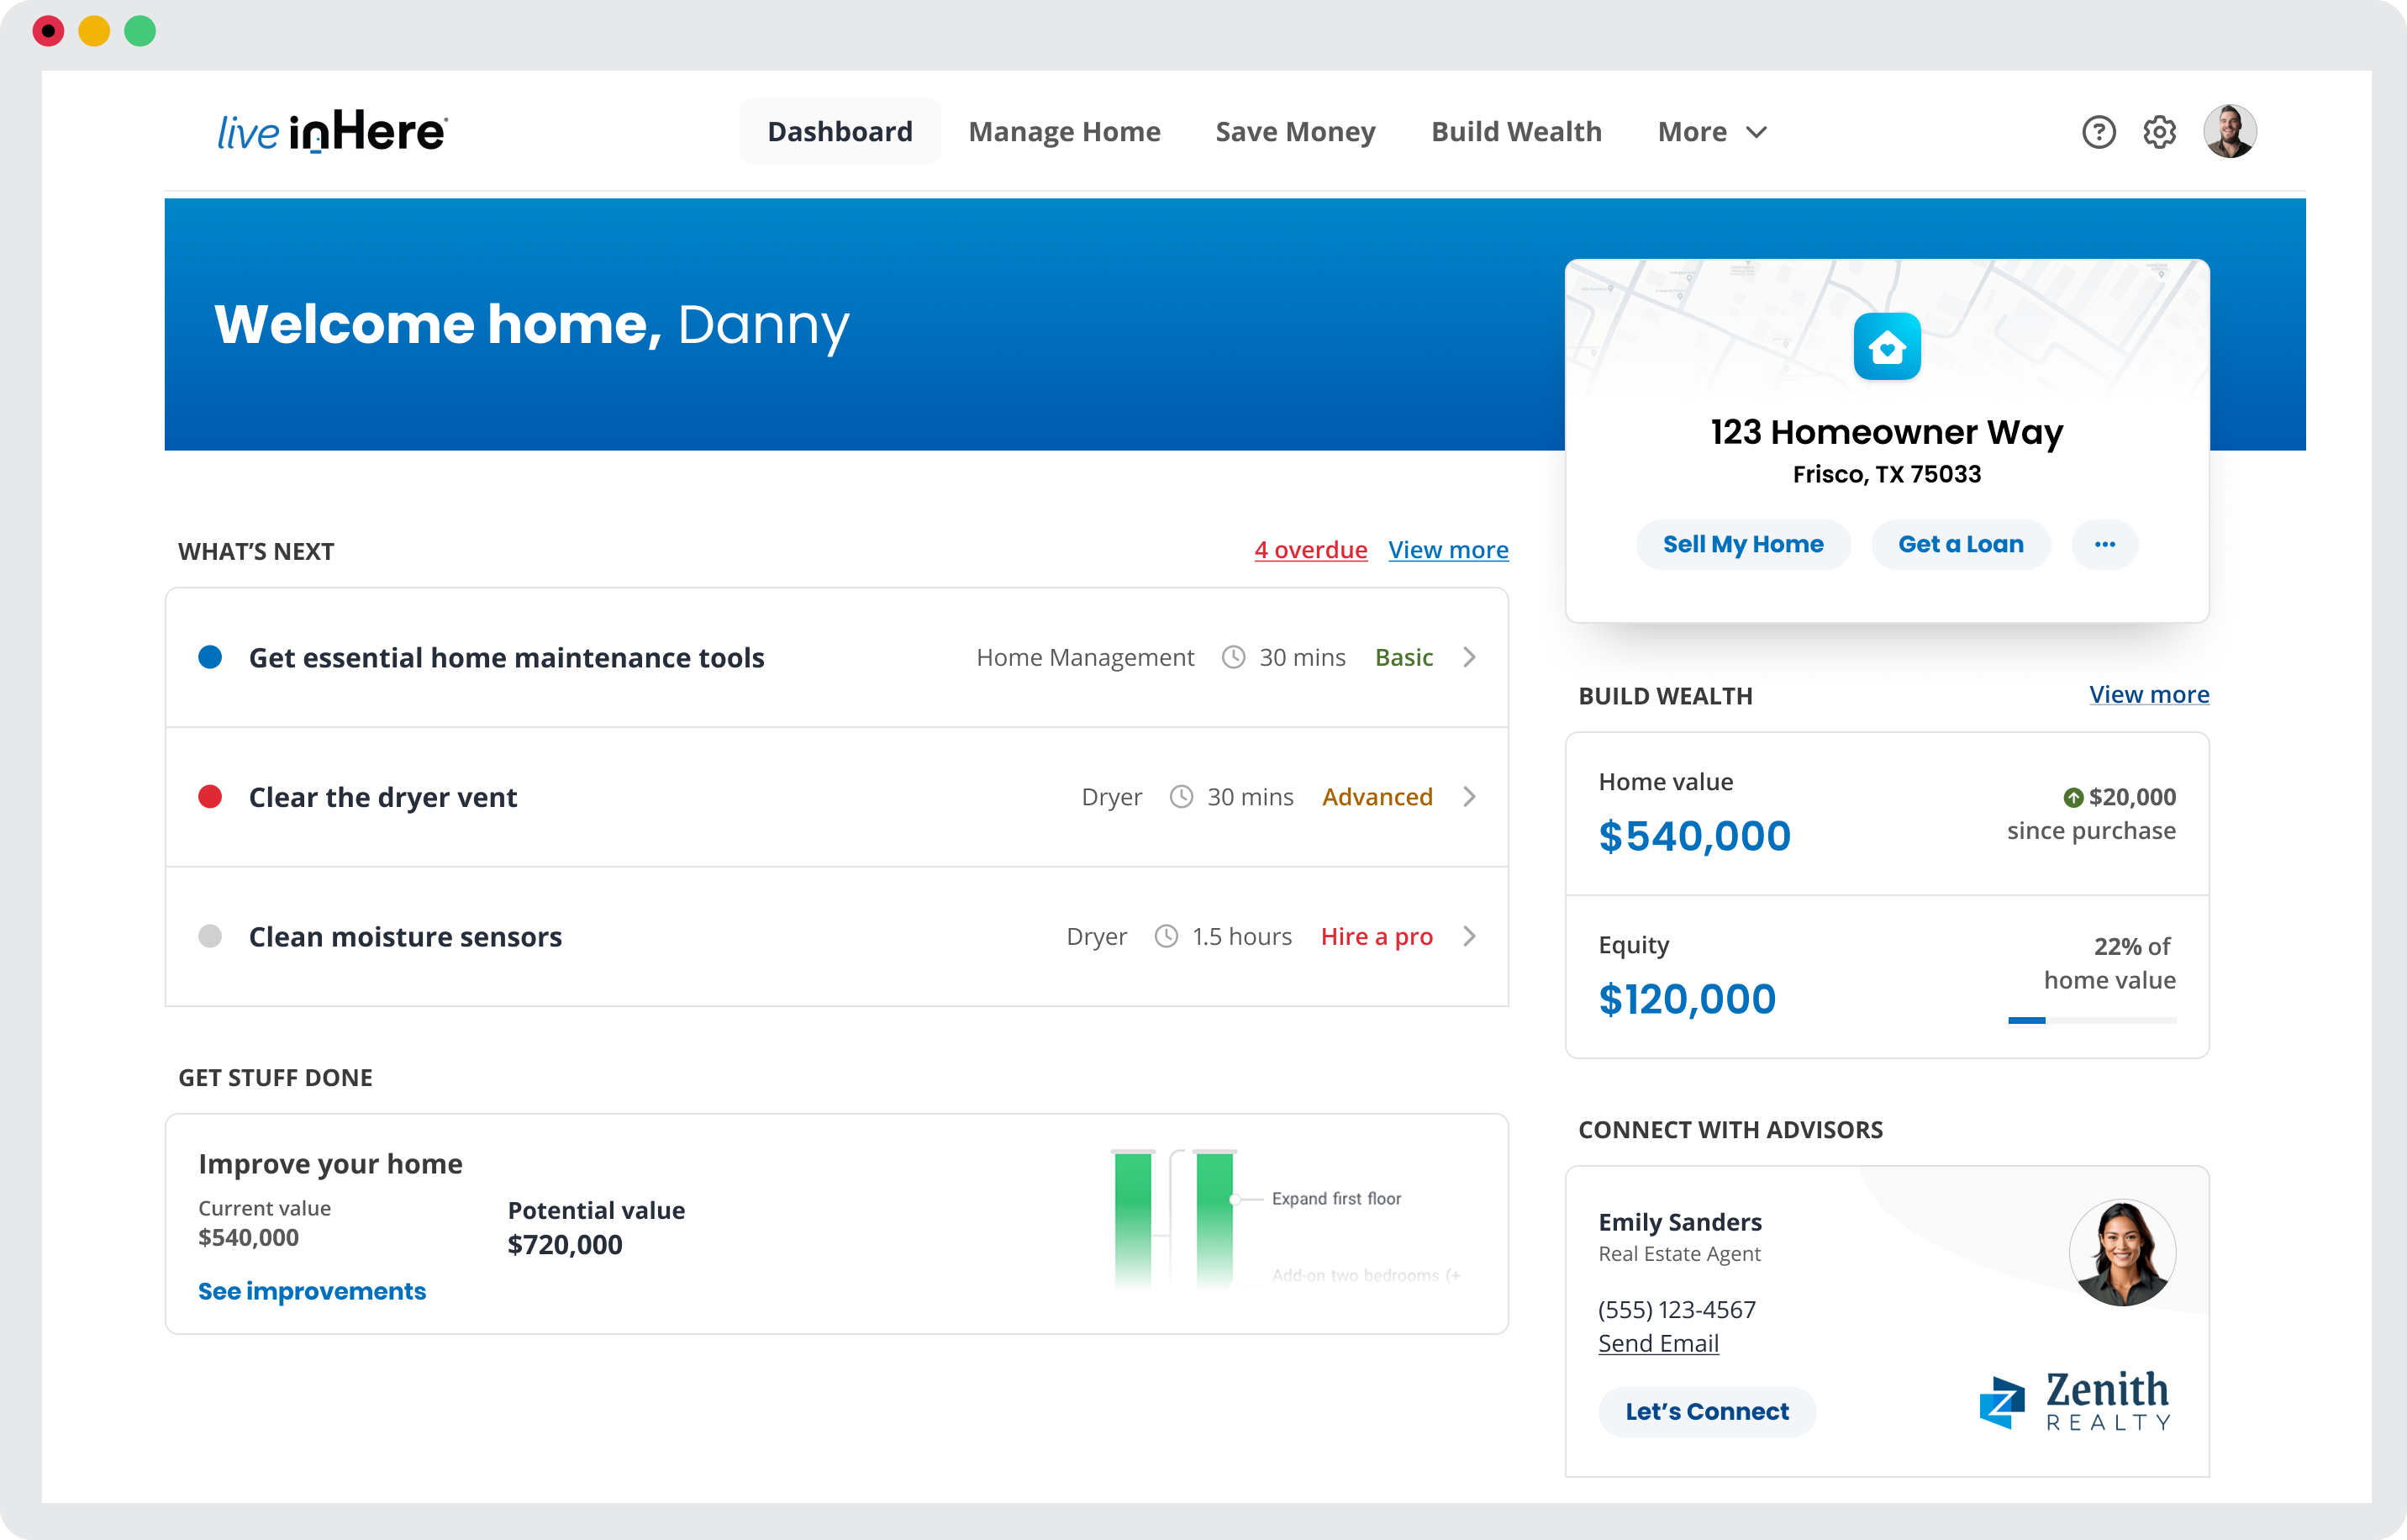Screen dimensions: 2407x1540
Task: Open chevron for Clean moisture sensors
Action: click(x=1468, y=936)
